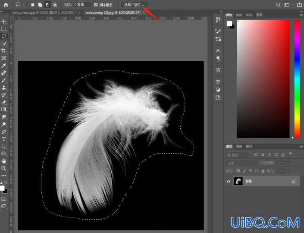Screen dimensions: 304x233
Task: Click the 选择并遮住 Select and Mask button
Action: coord(134,5)
